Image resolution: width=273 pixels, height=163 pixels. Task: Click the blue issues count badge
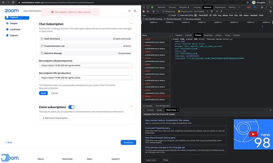point(256,7)
